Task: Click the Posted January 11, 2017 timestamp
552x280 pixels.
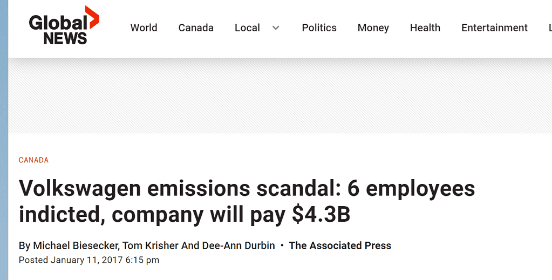Action: click(x=88, y=260)
